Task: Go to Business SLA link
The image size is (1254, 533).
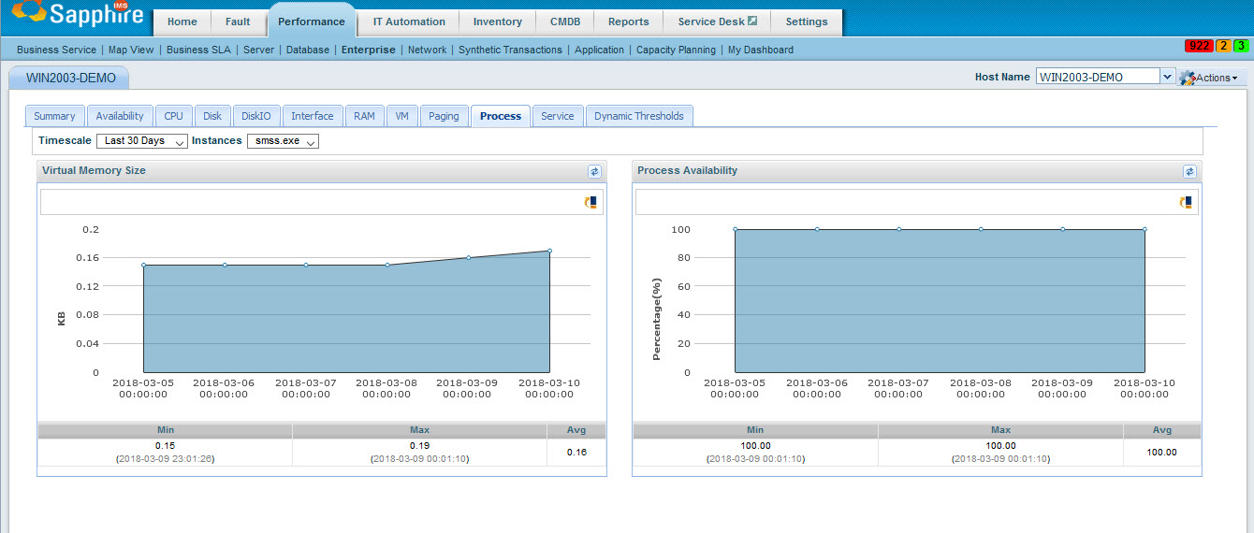Action: [198, 50]
